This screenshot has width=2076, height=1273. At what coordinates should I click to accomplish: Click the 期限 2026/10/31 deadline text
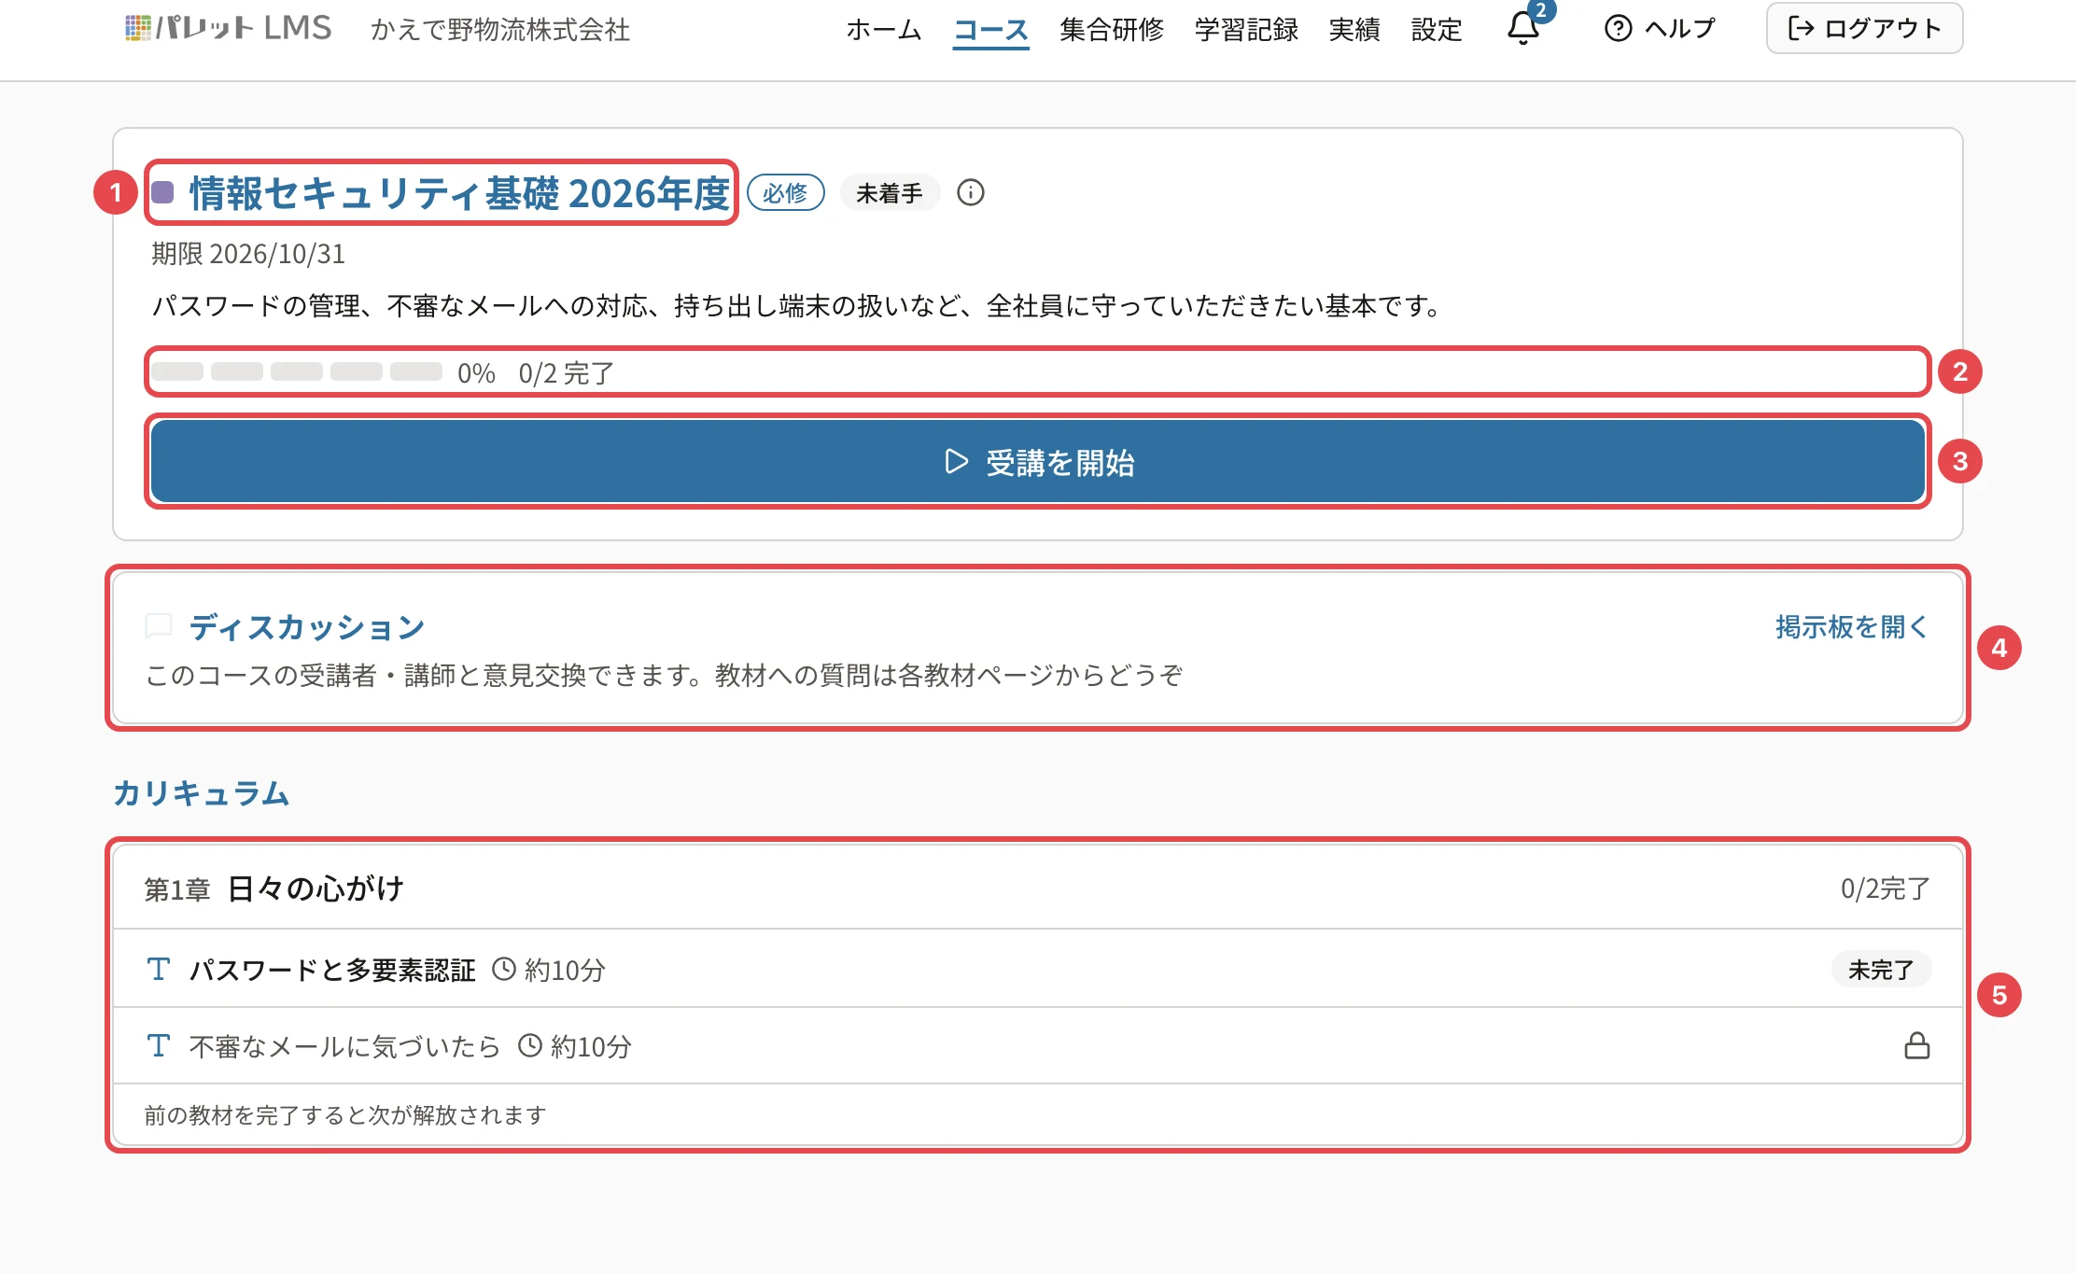(248, 253)
